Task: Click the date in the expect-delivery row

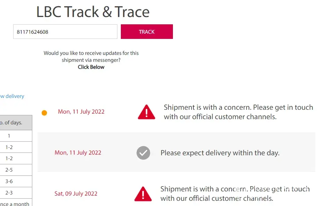Action: click(78, 153)
